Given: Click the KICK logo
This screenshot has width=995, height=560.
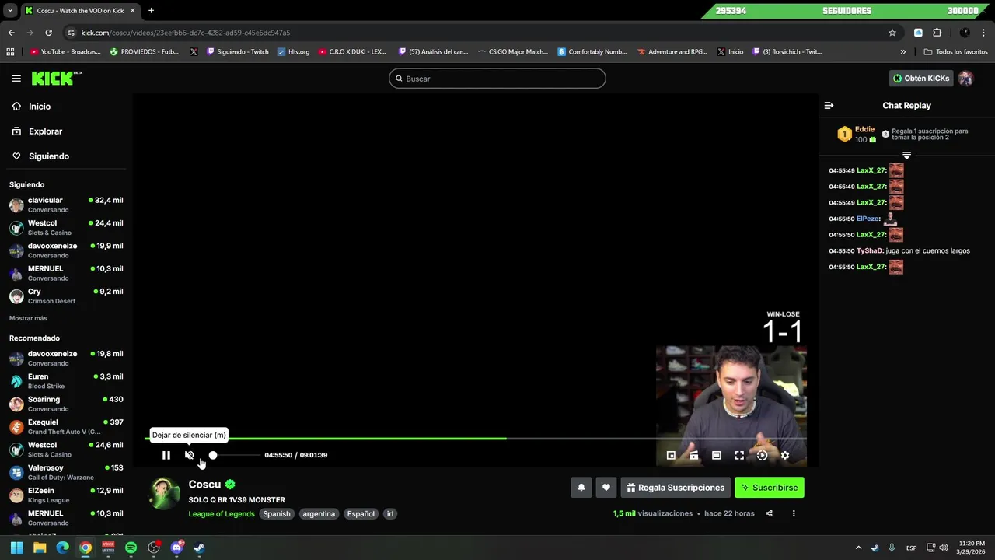Looking at the screenshot, I should 57,78.
